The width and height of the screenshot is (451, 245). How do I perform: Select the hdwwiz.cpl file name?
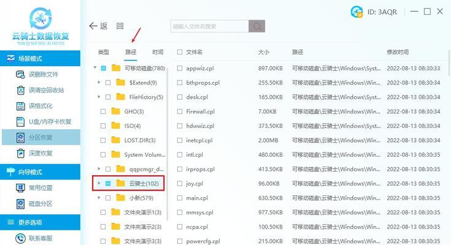(200, 126)
